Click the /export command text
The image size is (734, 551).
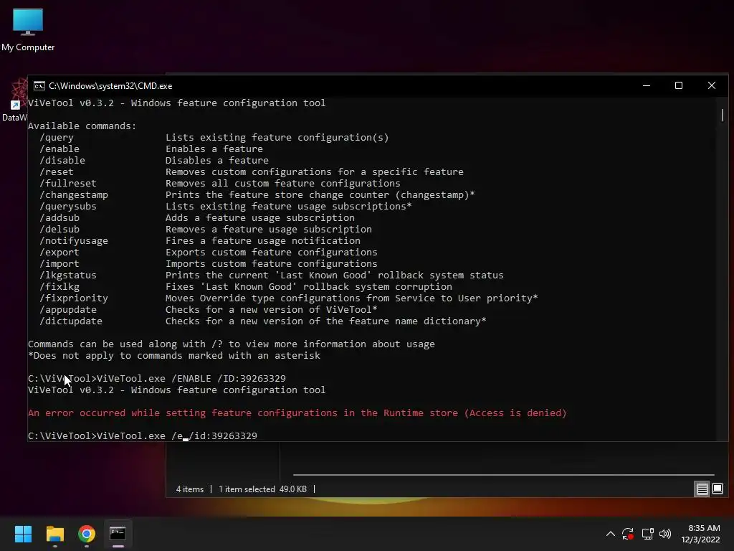pyautogui.click(x=59, y=252)
